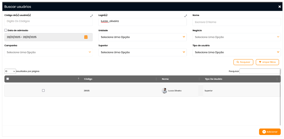
Task: Check the select-all checkbox in table header
Action: pos(8,79)
